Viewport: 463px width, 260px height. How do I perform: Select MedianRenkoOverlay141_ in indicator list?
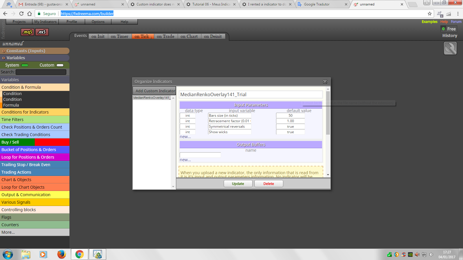152,98
